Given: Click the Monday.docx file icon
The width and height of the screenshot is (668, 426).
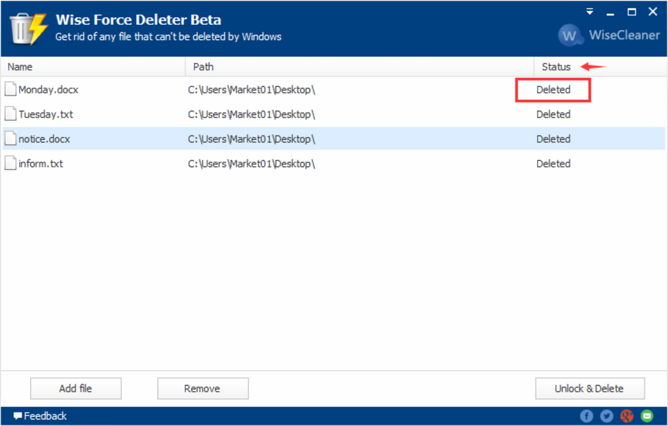Looking at the screenshot, I should pos(10,90).
